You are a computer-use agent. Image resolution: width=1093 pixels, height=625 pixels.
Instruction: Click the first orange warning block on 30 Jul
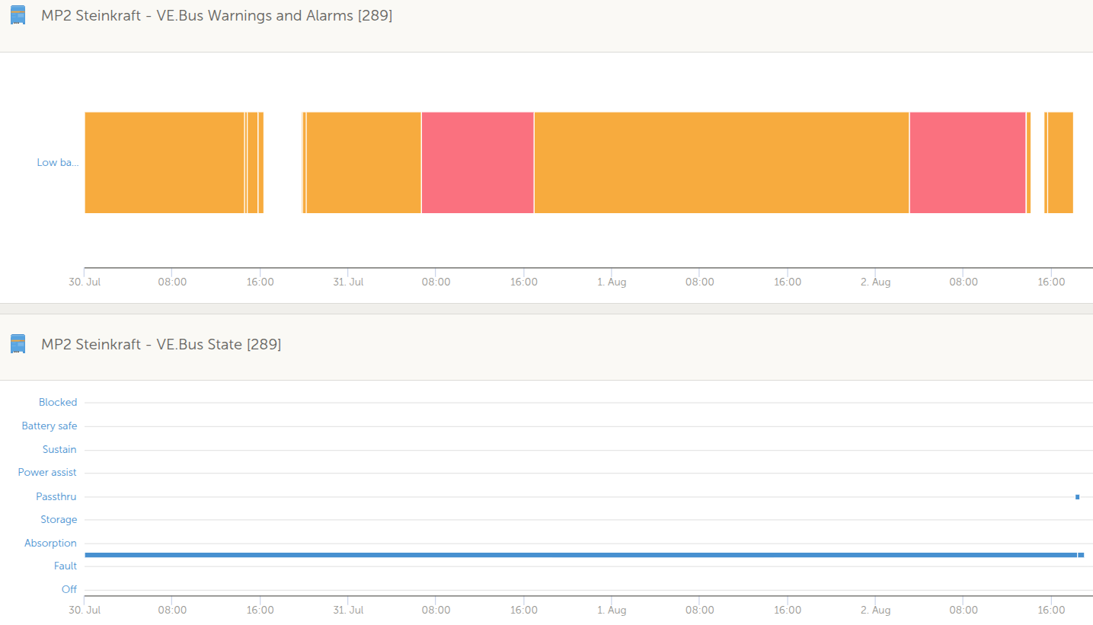(164, 162)
